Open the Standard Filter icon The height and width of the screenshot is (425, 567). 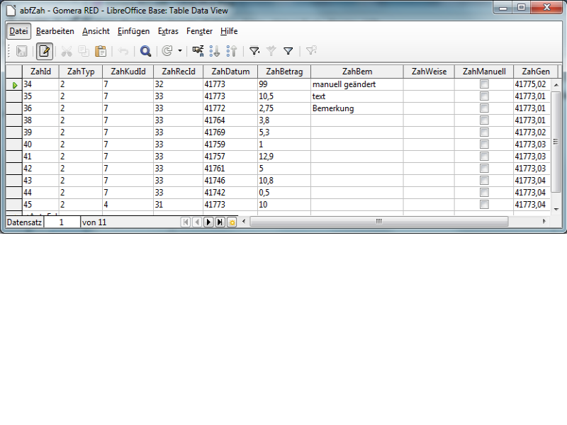pos(288,51)
